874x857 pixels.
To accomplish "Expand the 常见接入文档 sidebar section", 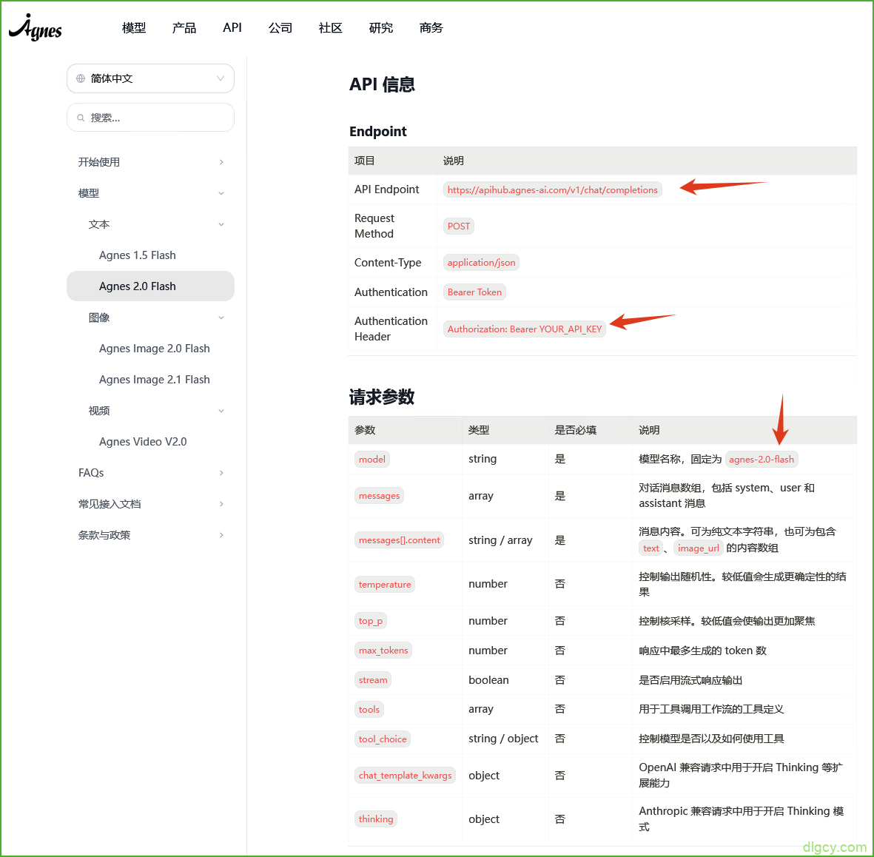I will (150, 504).
